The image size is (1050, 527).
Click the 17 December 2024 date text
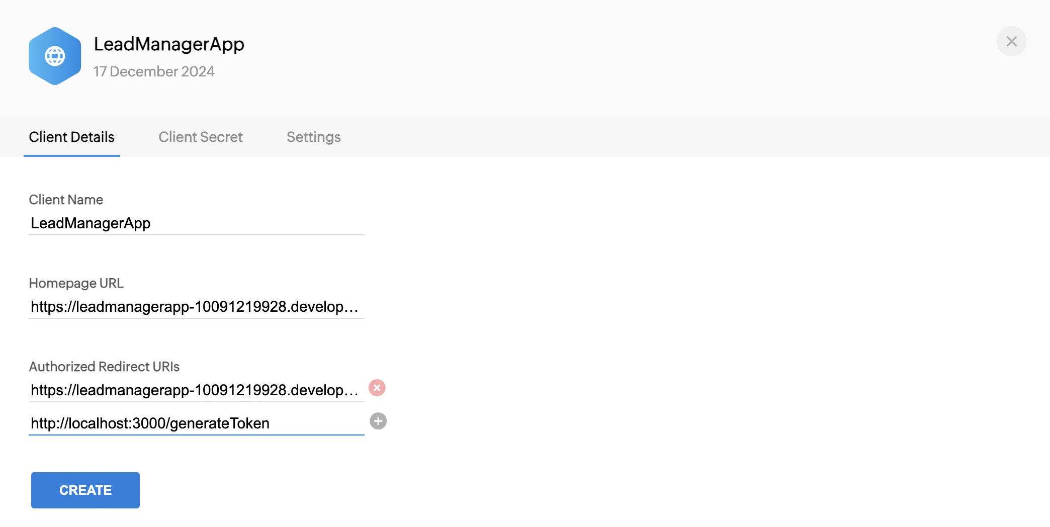pos(154,71)
